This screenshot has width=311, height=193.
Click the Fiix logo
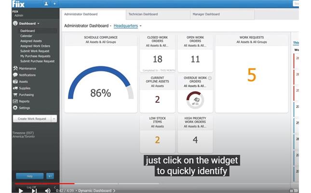pyautogui.click(x=18, y=4)
